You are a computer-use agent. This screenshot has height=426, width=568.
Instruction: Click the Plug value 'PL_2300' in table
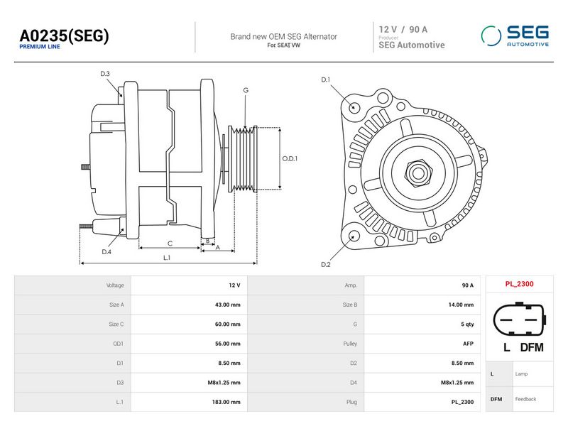tap(462, 402)
